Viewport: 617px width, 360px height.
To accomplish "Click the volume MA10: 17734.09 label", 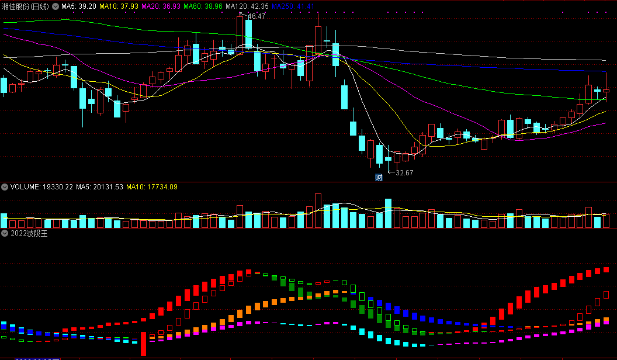I will (x=152, y=187).
